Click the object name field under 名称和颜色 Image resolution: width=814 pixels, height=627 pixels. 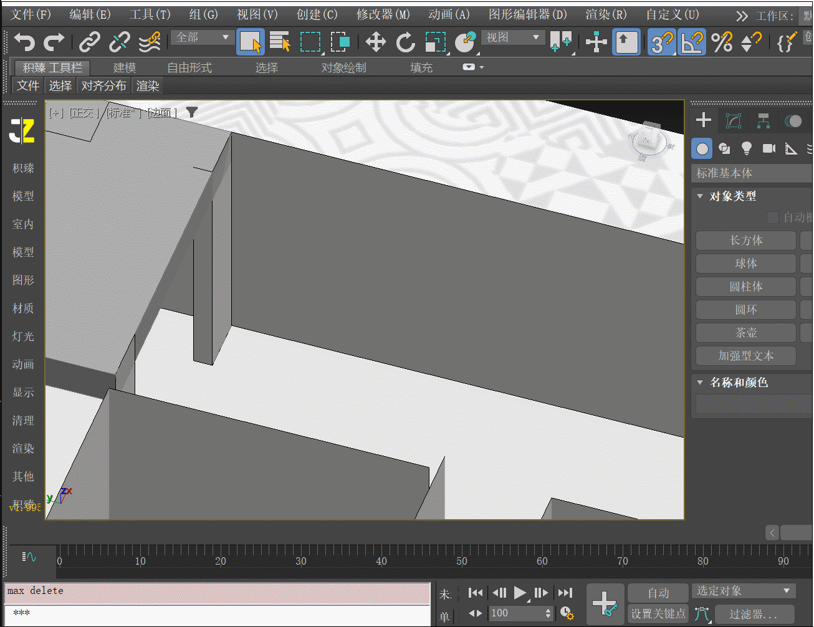[x=754, y=404]
